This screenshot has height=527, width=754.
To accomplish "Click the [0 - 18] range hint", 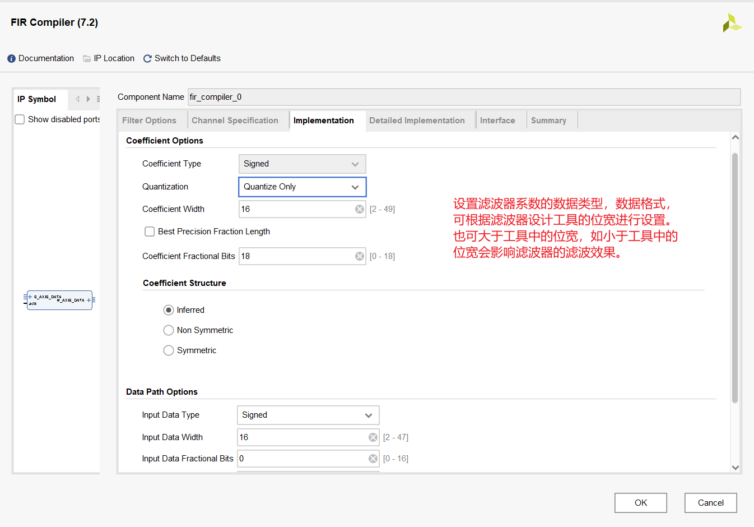I will 382,256.
